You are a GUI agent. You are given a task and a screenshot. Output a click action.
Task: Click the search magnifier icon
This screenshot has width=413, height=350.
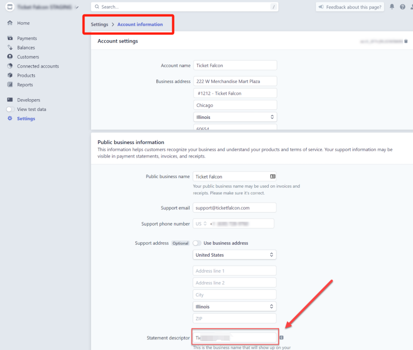point(97,7)
